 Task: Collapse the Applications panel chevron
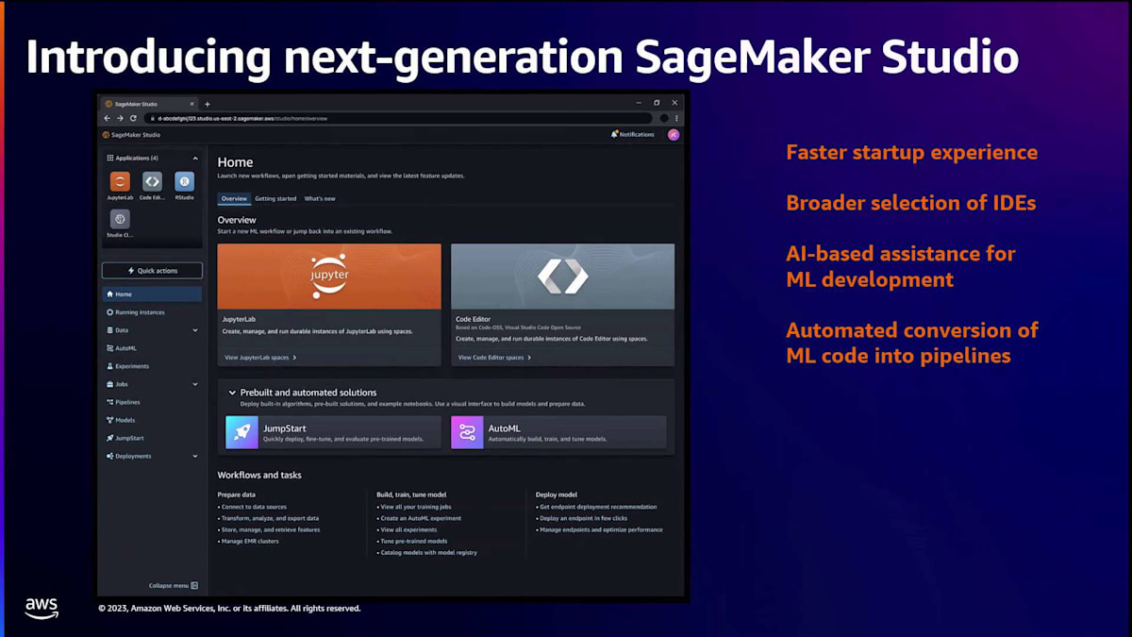pyautogui.click(x=195, y=158)
